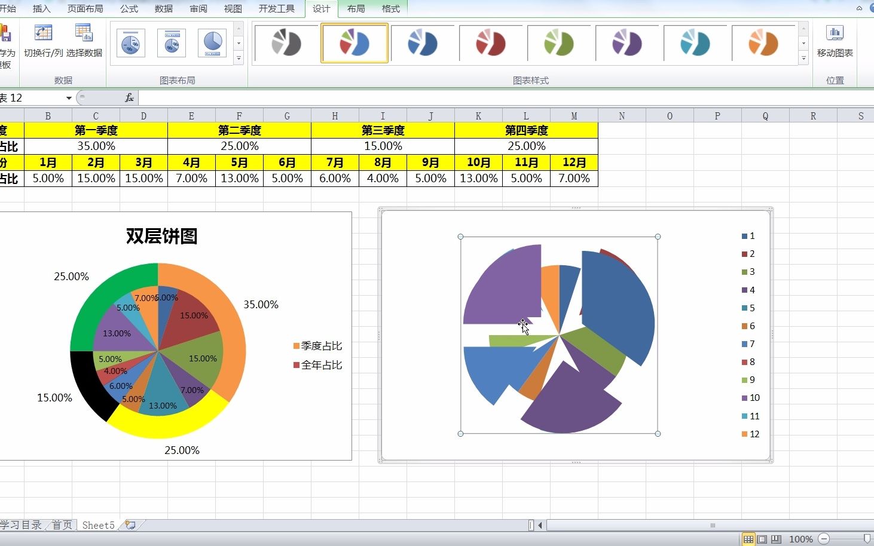Choose the orange pie chart style
The height and width of the screenshot is (546, 874).
763,43
